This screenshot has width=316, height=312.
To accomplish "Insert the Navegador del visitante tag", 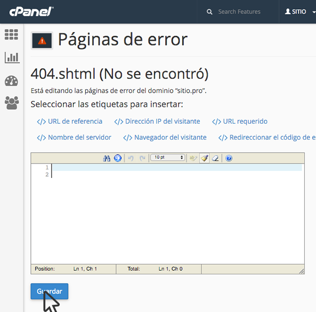I will (x=165, y=138).
